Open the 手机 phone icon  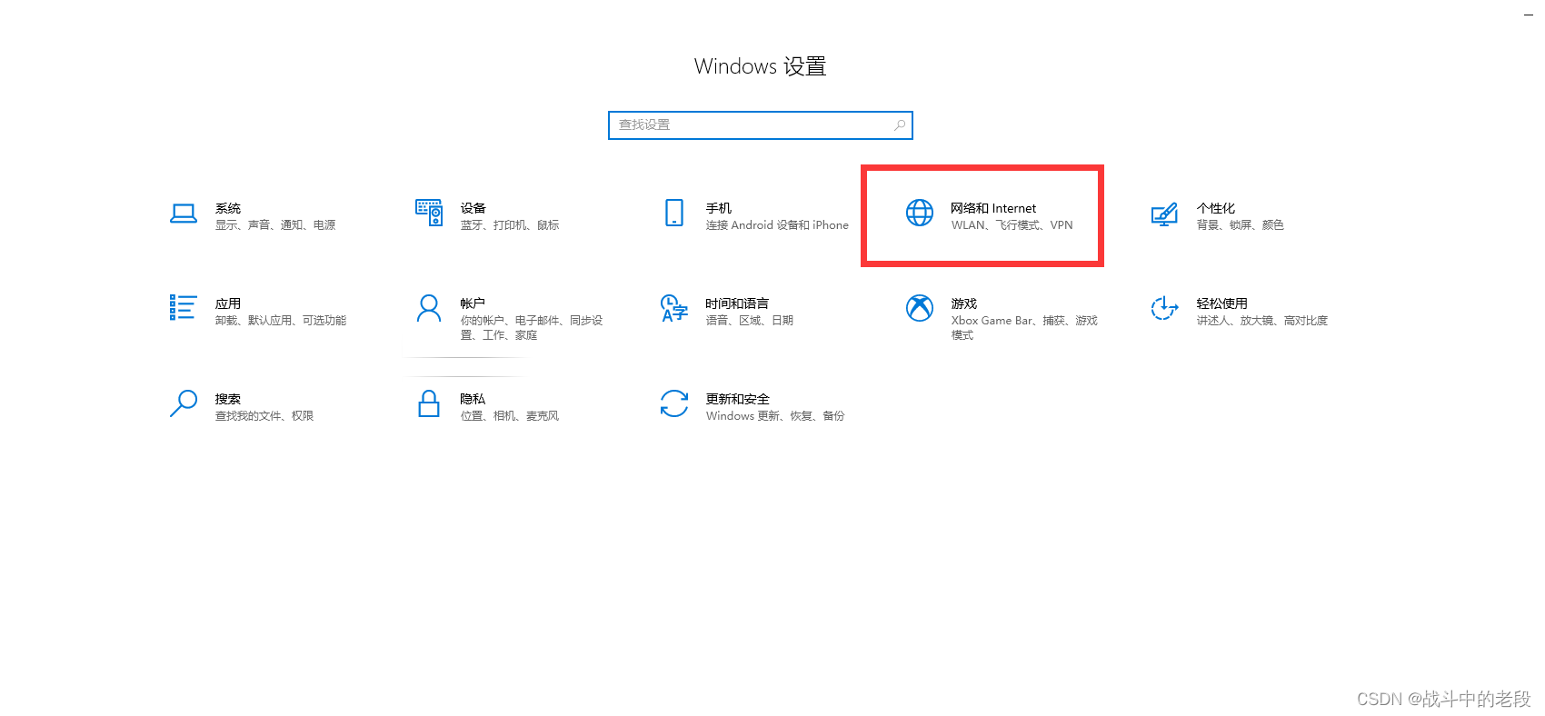674,213
